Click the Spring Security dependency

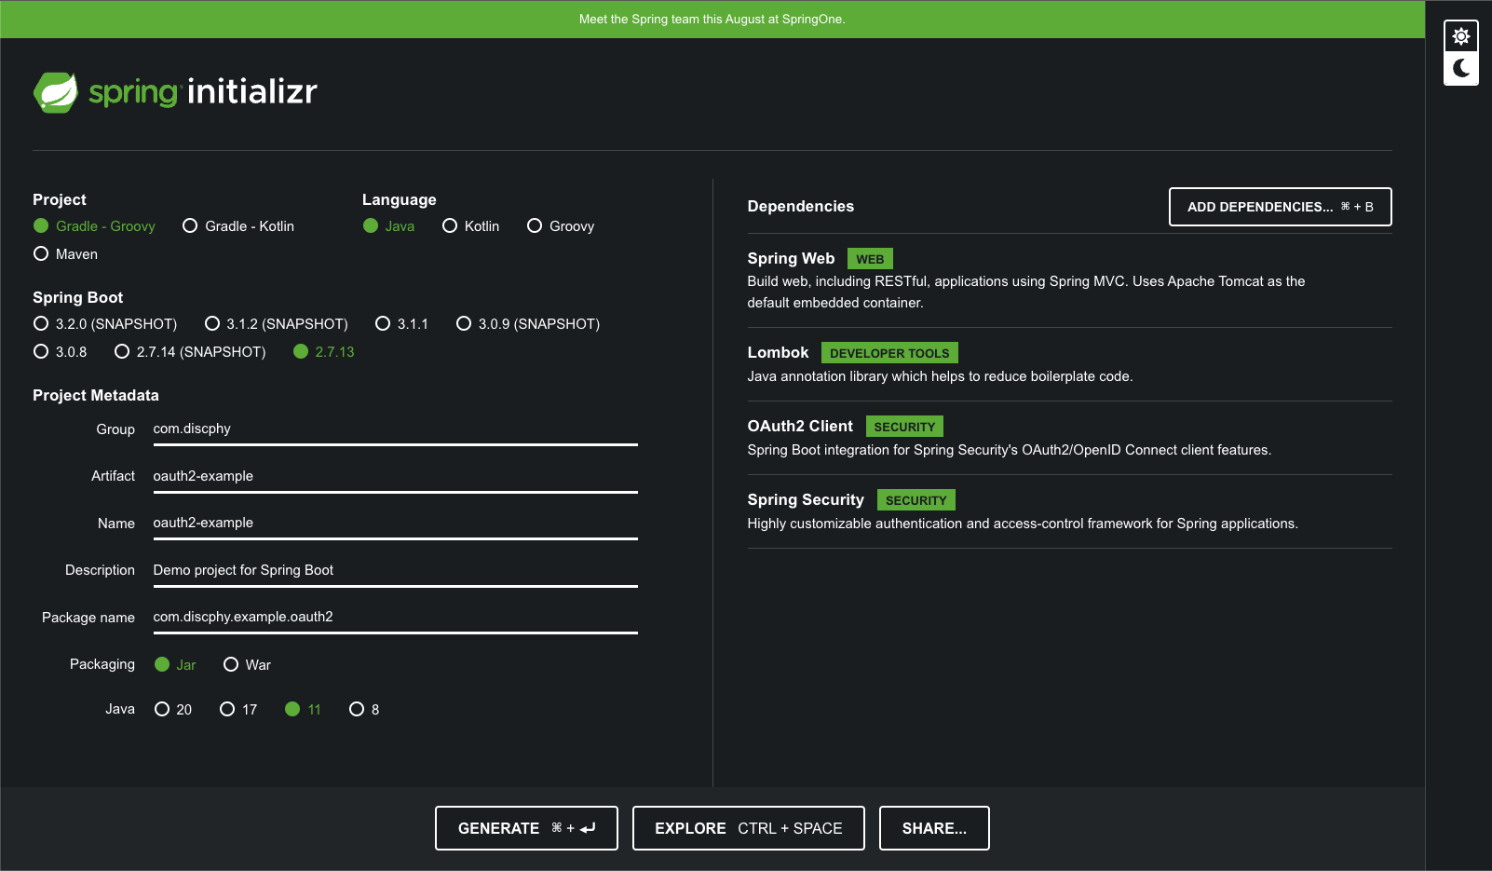click(x=1069, y=511)
